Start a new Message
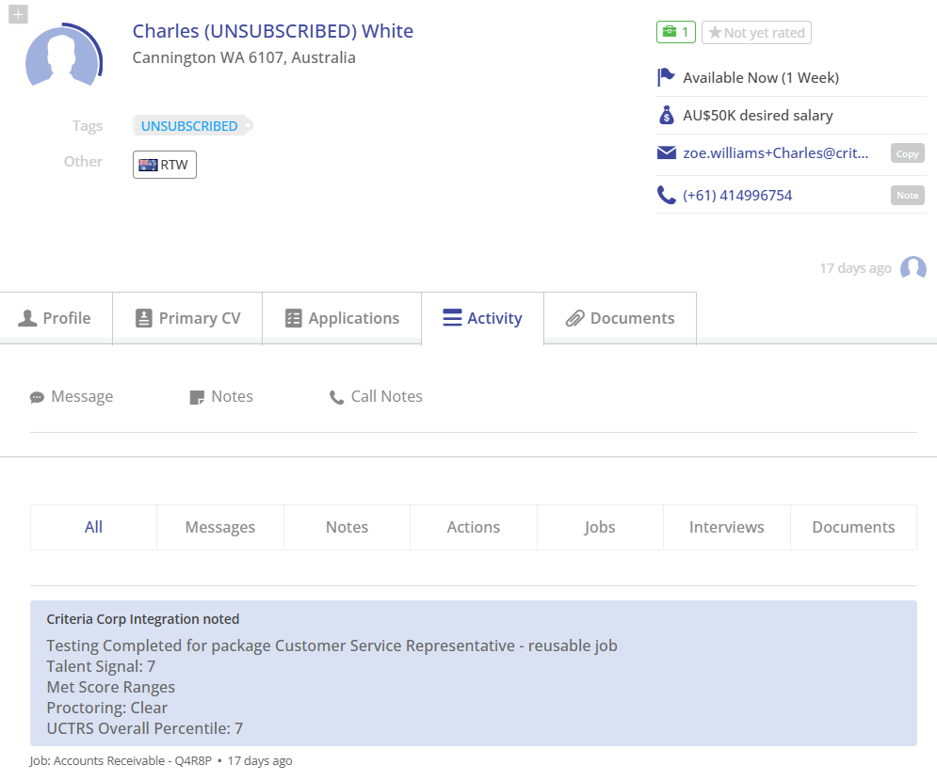This screenshot has width=937, height=781. pos(72,396)
